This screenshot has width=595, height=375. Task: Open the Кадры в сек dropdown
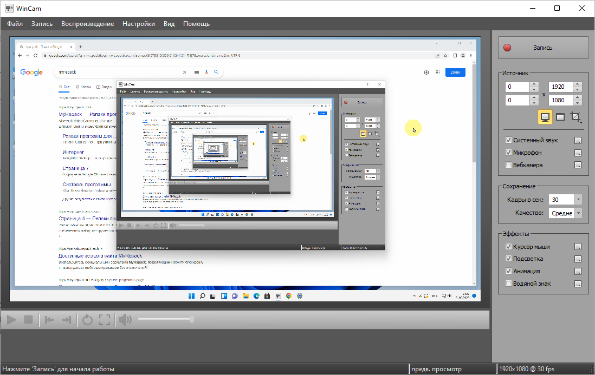click(x=578, y=200)
